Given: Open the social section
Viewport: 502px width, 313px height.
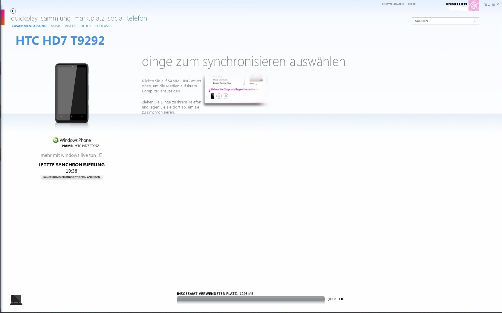Looking at the screenshot, I should point(116,18).
